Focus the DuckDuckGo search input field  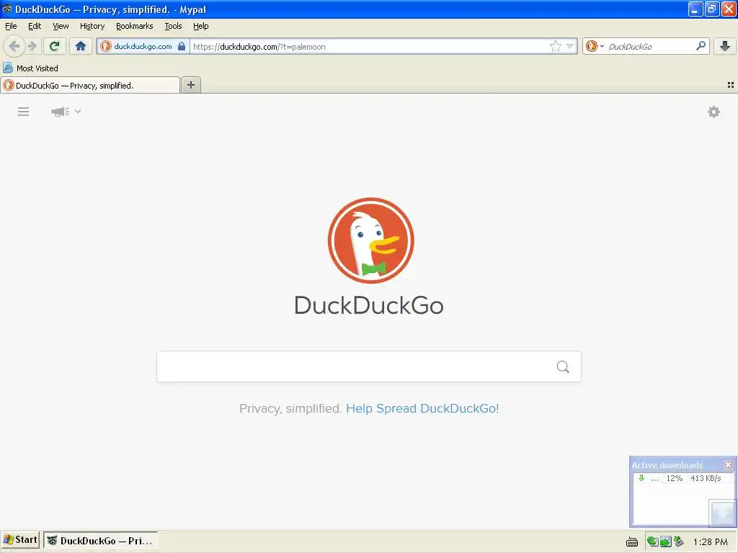click(356, 367)
